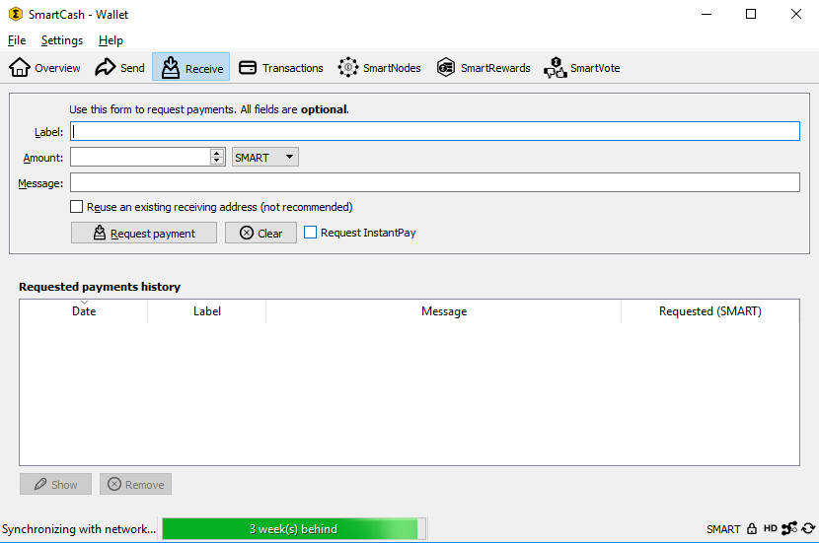The height and width of the screenshot is (543, 819).
Task: Sort history by Label column
Action: click(207, 310)
